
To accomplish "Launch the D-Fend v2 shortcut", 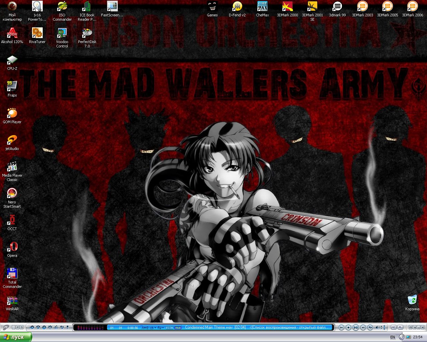I will click(x=237, y=9).
